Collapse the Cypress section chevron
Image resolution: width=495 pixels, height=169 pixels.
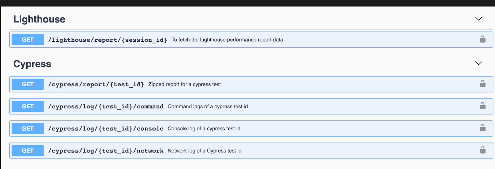(x=479, y=63)
